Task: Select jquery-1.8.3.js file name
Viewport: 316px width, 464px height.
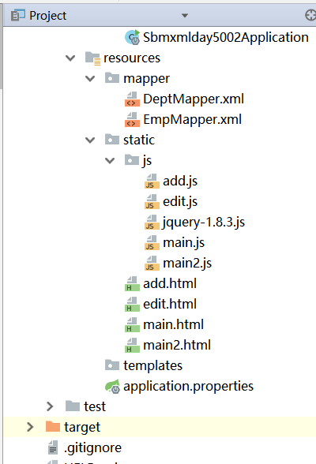Action: pos(204,223)
